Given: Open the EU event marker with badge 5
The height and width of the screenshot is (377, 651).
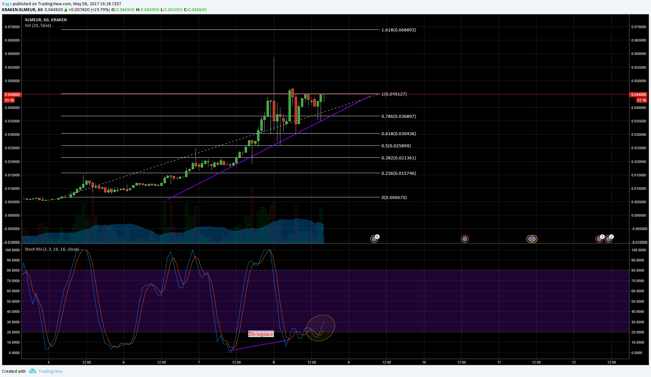Looking at the screenshot, I should point(599,239).
